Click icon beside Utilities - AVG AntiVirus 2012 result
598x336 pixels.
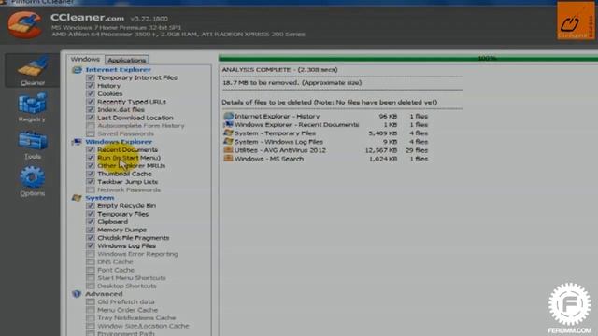[x=228, y=150]
